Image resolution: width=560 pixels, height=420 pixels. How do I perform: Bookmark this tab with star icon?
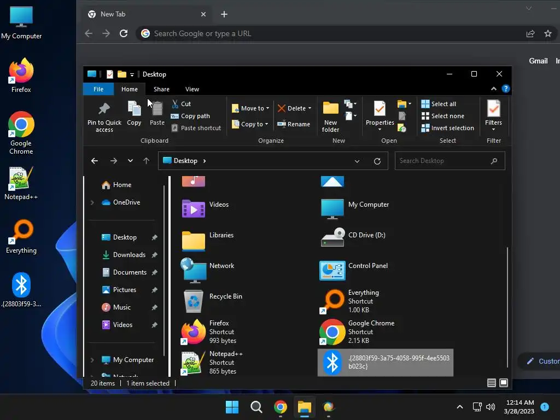548,33
